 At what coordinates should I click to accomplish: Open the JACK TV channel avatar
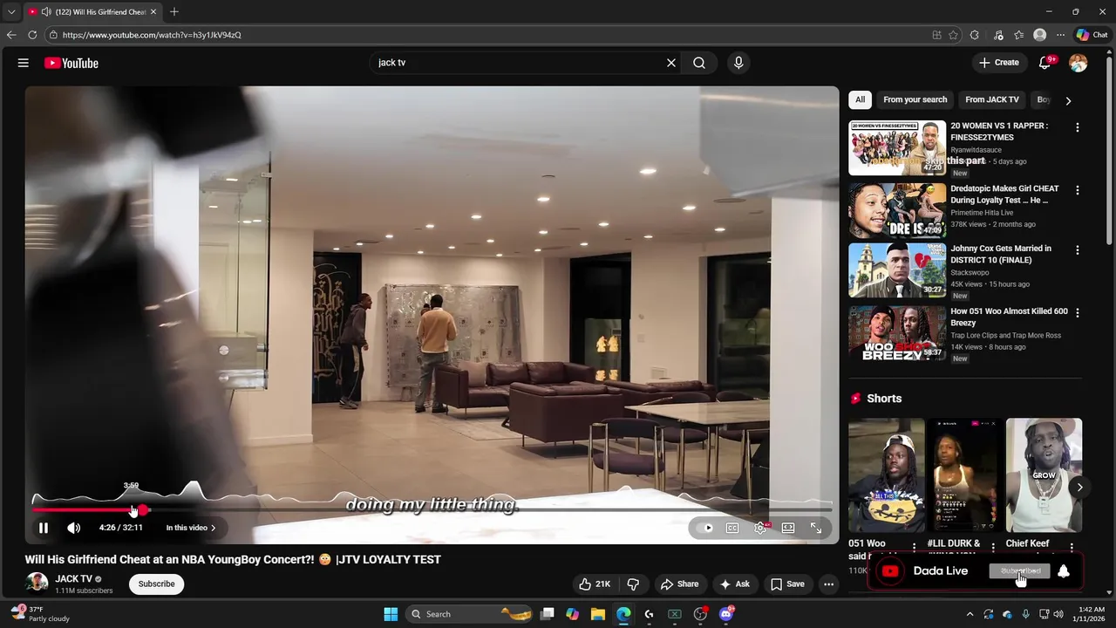point(37,584)
